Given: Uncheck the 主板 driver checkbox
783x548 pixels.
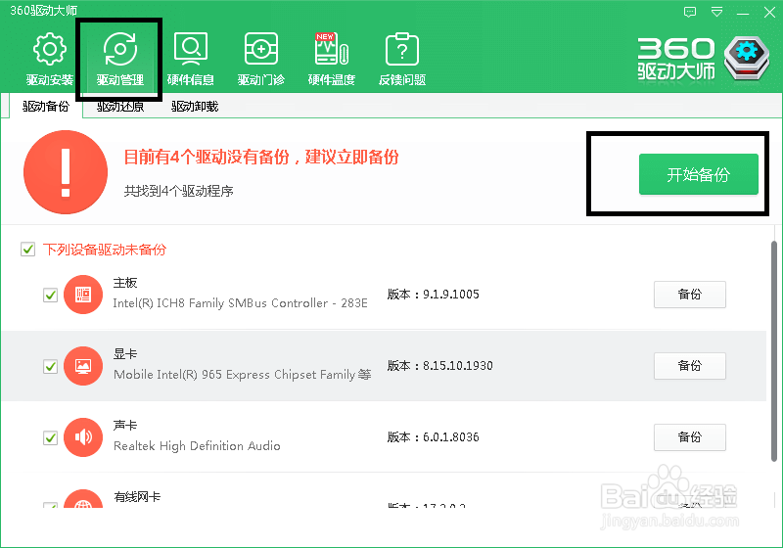Looking at the screenshot, I should point(51,295).
